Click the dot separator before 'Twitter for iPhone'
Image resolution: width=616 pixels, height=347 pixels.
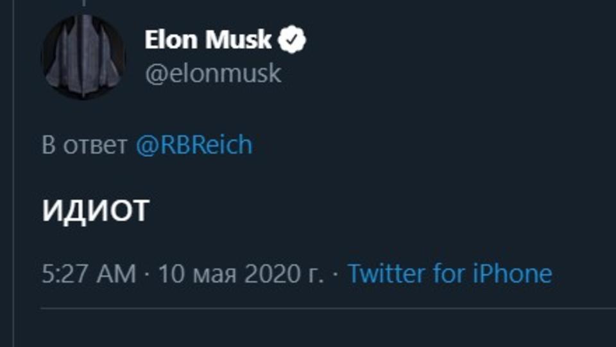coord(335,274)
